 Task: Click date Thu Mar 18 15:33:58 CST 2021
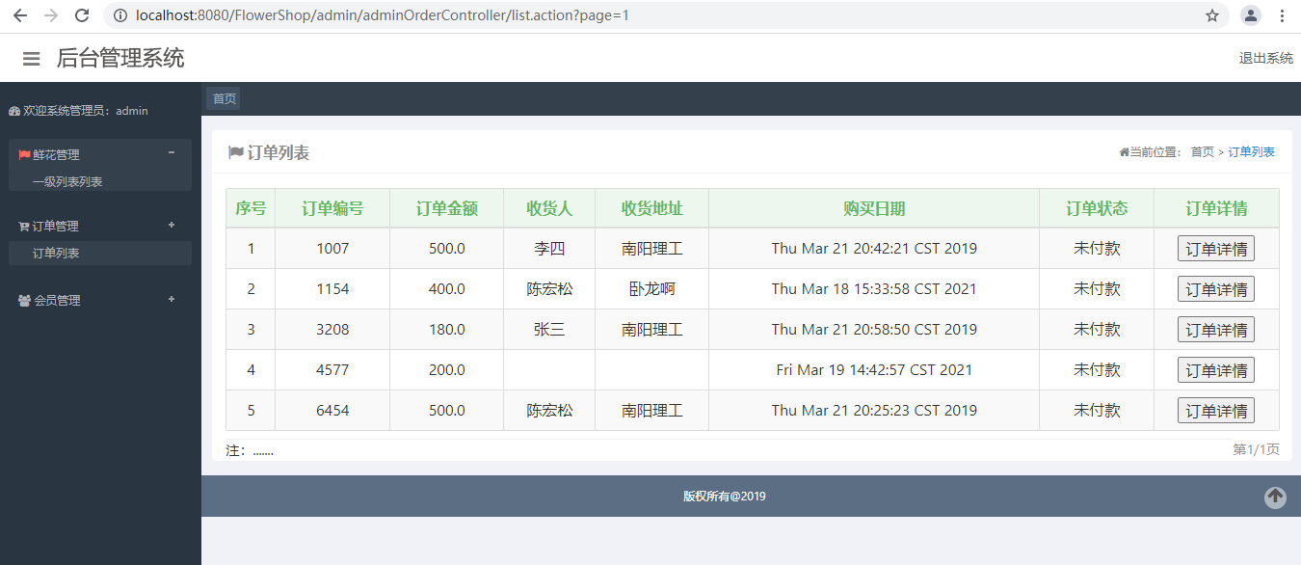874,289
